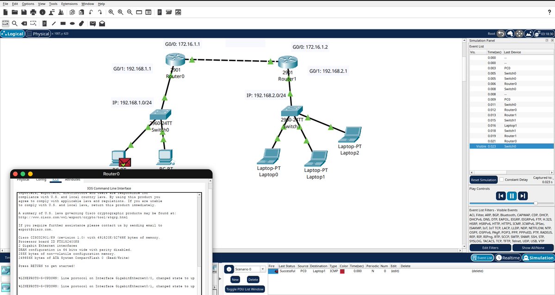Image resolution: width=555 pixels, height=295 pixels.
Task: Switch to Realtime mode
Action: [508, 258]
